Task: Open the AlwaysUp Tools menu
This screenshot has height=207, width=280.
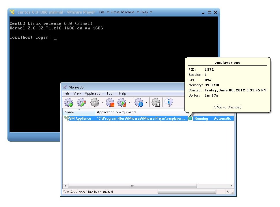Action: point(111,93)
